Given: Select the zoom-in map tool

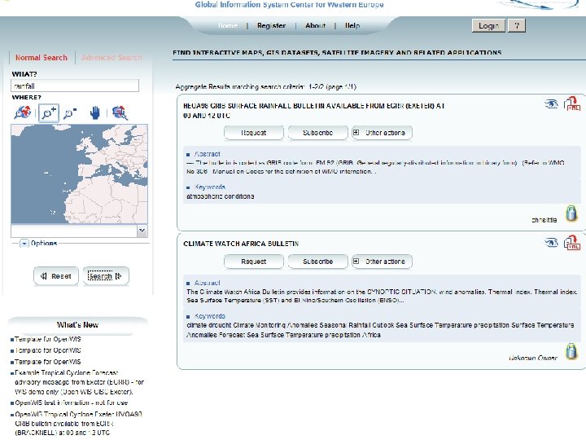Looking at the screenshot, I should [49, 112].
